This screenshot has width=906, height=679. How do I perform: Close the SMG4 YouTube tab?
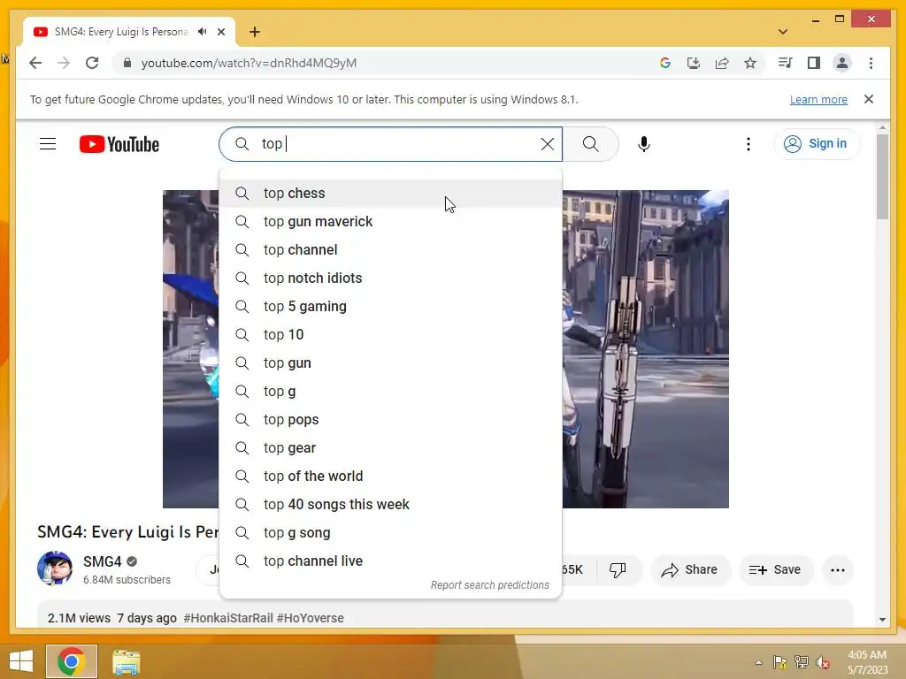220,32
